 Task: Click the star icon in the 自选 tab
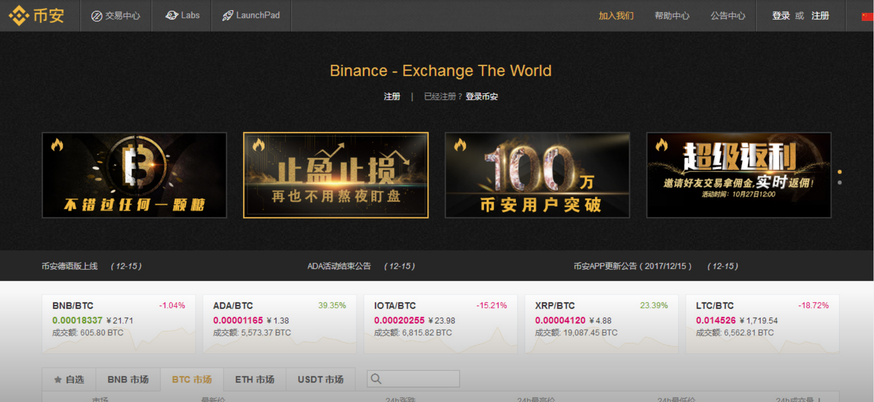click(x=58, y=380)
